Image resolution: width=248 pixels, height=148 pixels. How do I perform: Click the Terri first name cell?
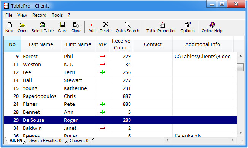[x=78, y=72]
